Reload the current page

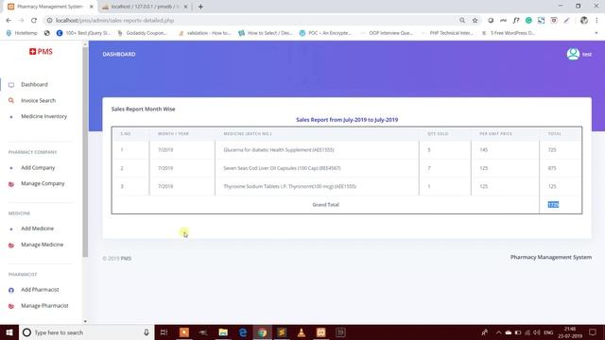point(34,21)
